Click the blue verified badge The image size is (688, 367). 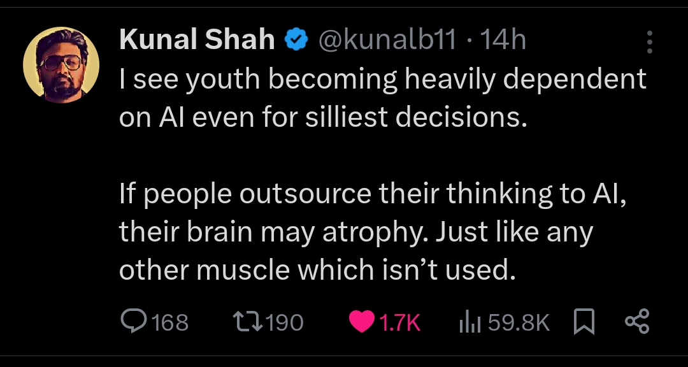(294, 41)
